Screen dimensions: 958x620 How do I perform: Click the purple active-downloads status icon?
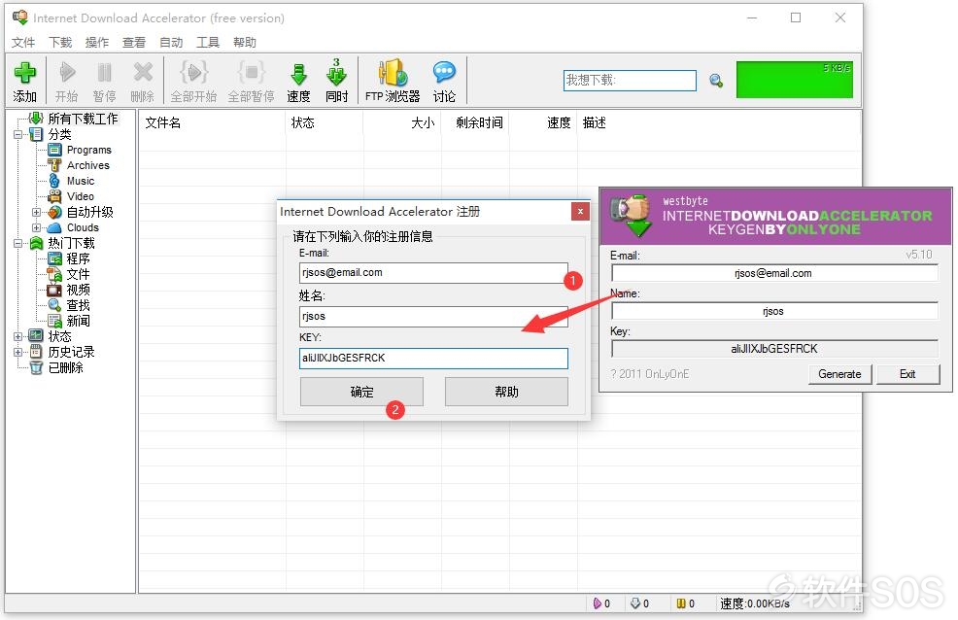pos(597,603)
